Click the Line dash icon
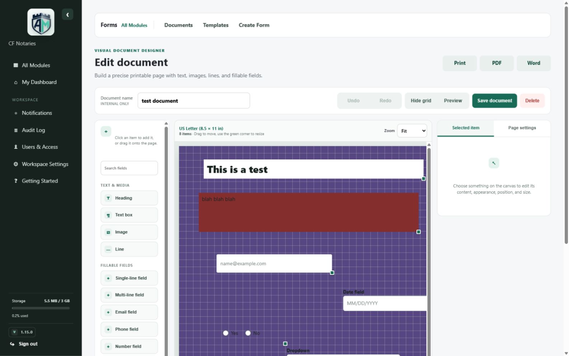Image resolution: width=569 pixels, height=356 pixels. pos(108,249)
